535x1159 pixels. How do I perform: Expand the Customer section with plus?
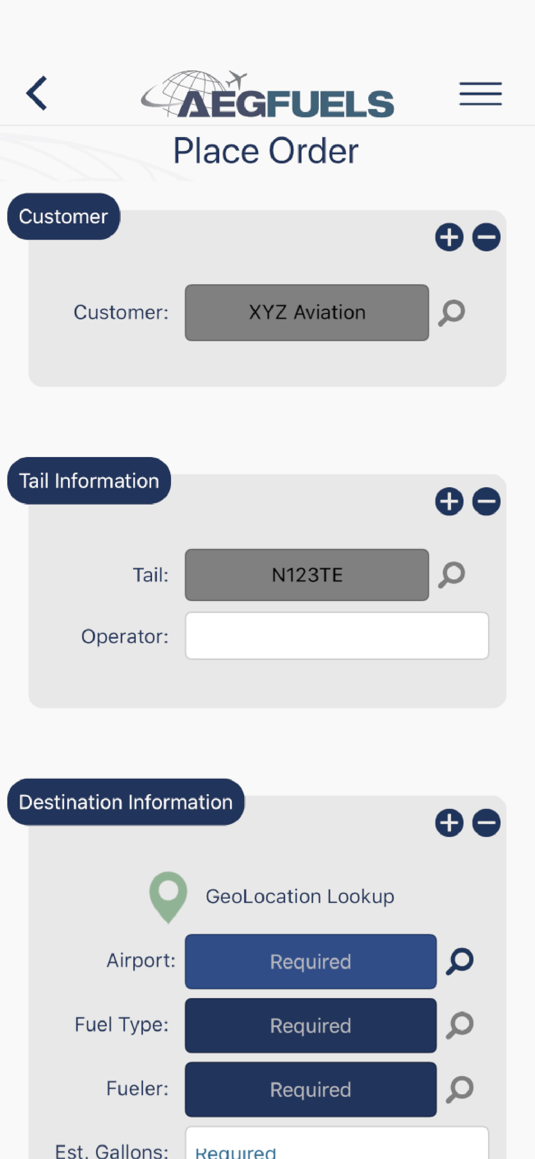(x=449, y=237)
